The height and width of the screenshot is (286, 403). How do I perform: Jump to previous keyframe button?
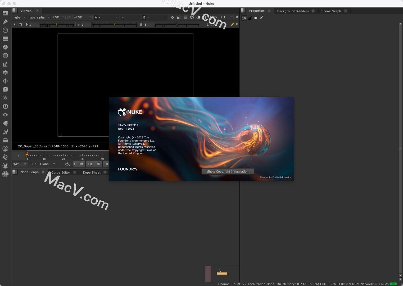coord(90,164)
